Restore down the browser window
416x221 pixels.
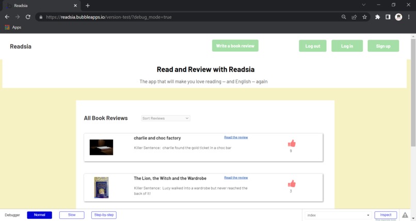[393, 5]
